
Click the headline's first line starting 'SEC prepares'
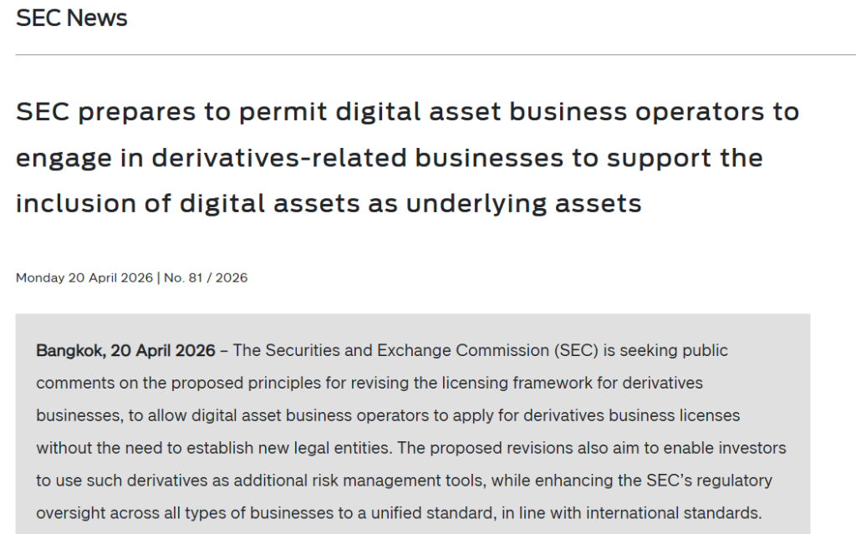pyautogui.click(x=407, y=112)
